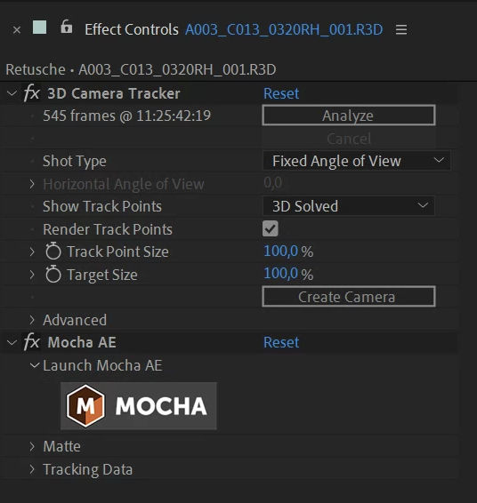Reset the Mocha AE effect

tap(281, 342)
